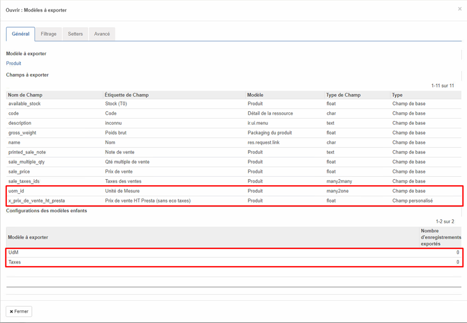
Task: Switch to the Filtrage tab
Action: [48, 34]
